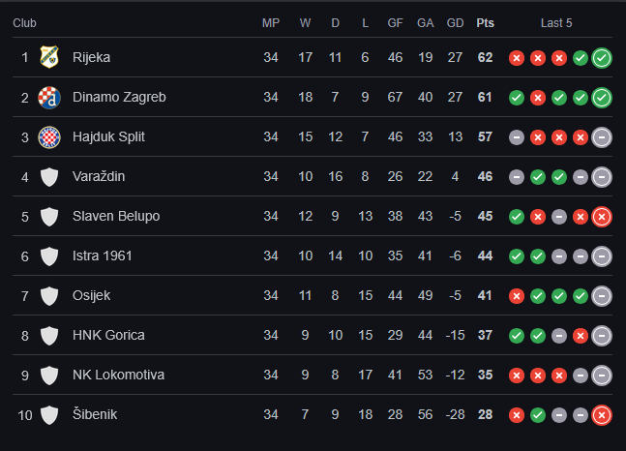
Task: Click Šibenik's latest match loss icon
Action: click(601, 415)
